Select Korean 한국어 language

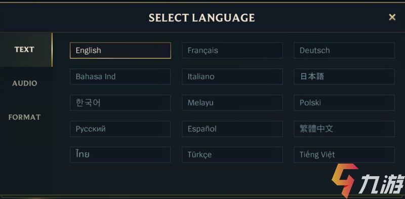[120, 103]
